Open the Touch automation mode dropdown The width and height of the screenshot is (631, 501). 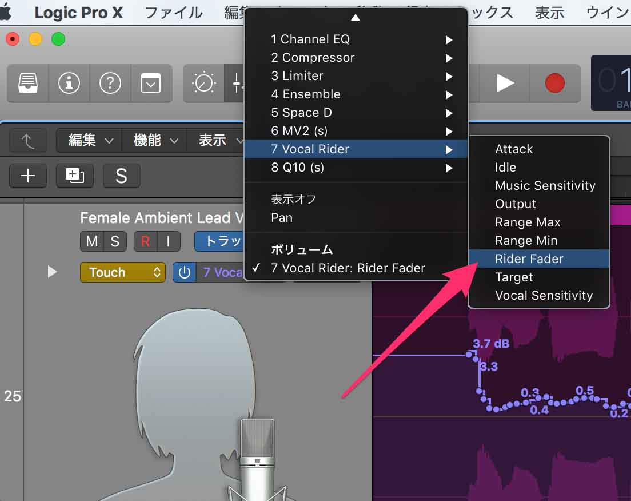point(123,272)
